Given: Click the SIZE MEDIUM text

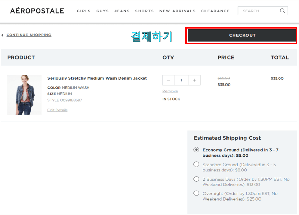Looking at the screenshot, I should [60, 94].
